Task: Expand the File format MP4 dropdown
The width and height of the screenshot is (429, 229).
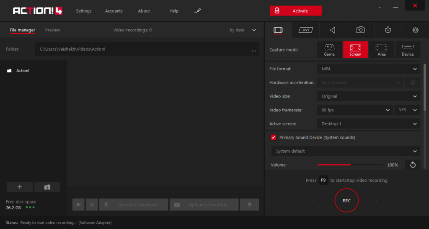Action: click(x=369, y=69)
